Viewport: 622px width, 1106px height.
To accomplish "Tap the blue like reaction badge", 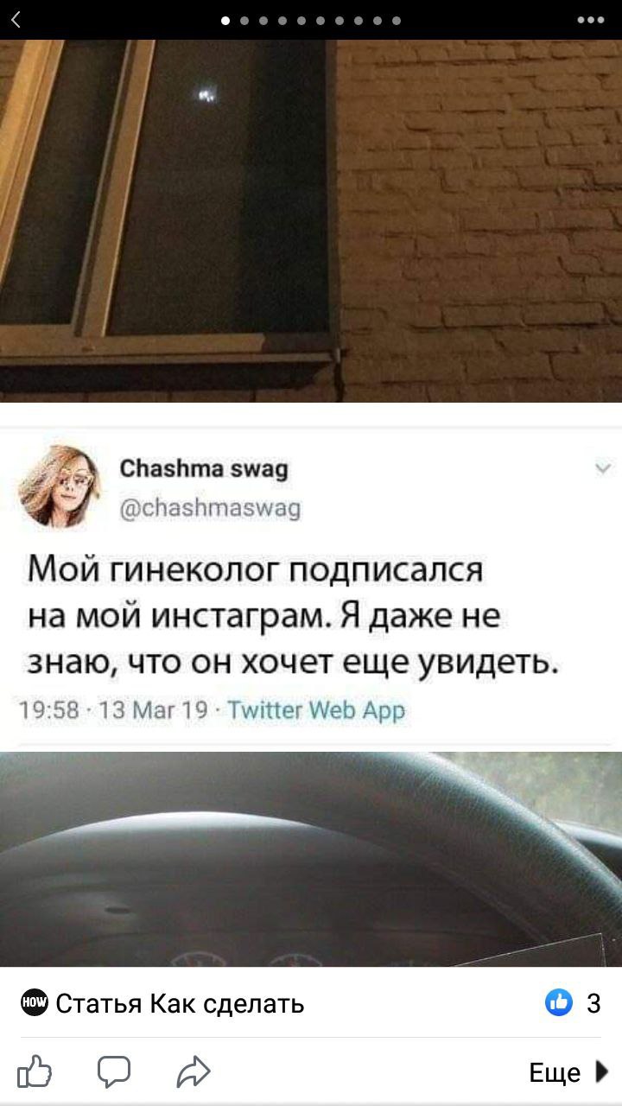I will 560,1003.
